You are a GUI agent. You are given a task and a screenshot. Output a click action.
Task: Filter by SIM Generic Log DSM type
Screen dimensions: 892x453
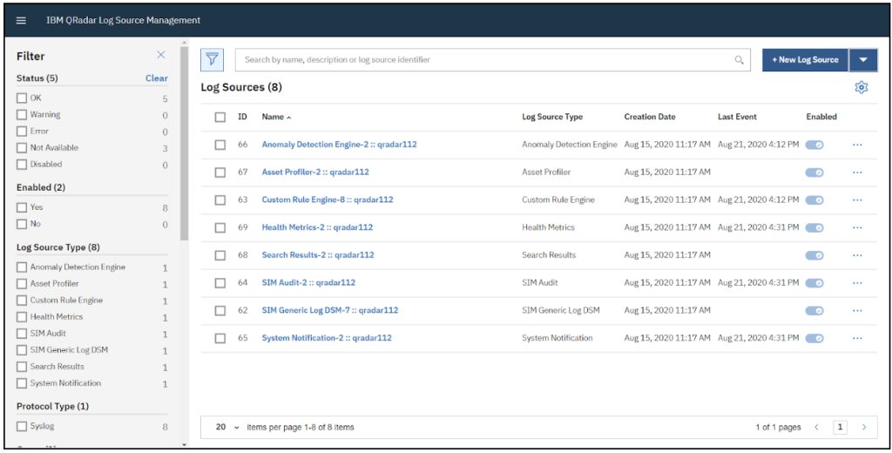tap(22, 349)
